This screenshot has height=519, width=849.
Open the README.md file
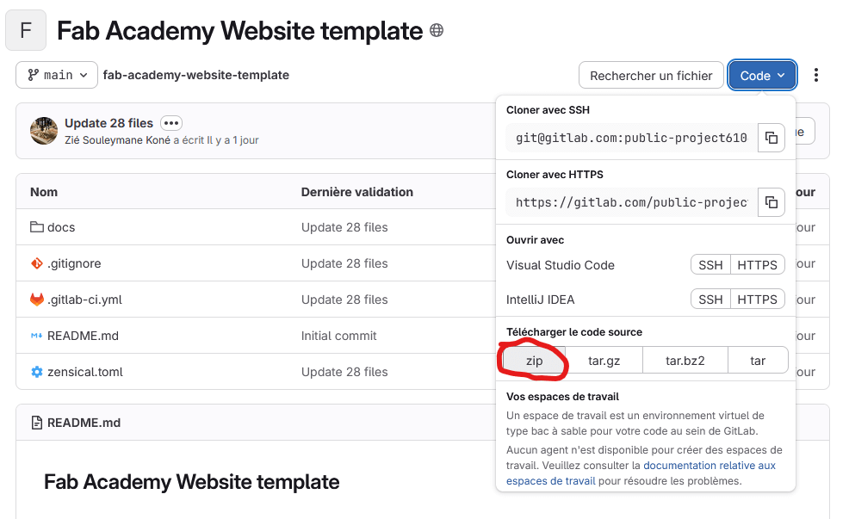(83, 336)
